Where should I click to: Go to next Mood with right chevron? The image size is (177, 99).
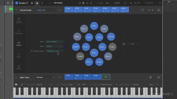61,46
